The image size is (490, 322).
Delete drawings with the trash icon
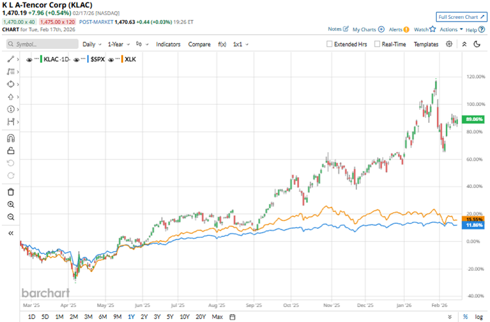tap(10, 192)
